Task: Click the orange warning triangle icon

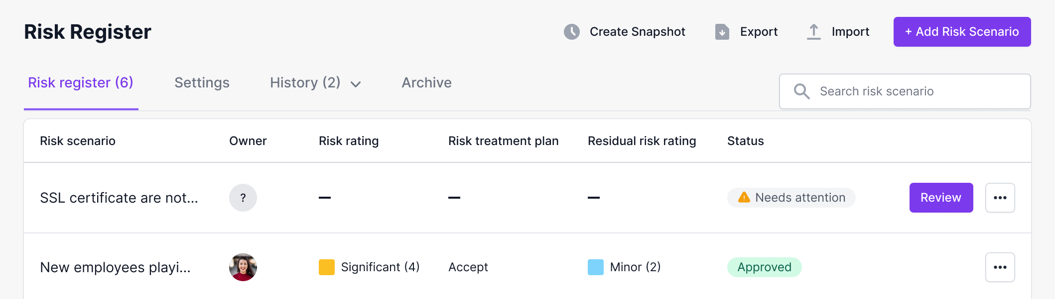Action: pos(744,198)
